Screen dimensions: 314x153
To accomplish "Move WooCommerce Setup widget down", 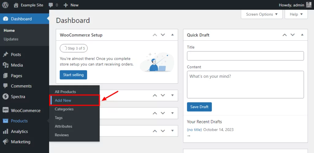I will (x=163, y=35).
